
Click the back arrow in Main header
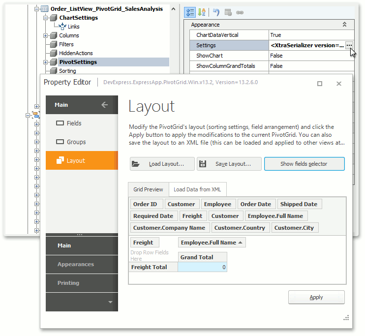point(104,105)
